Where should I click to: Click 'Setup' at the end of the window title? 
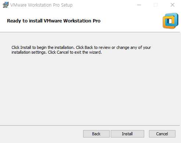click(67, 5)
